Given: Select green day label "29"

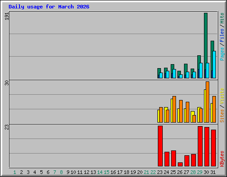Looking at the screenshot, I should [200, 172].
